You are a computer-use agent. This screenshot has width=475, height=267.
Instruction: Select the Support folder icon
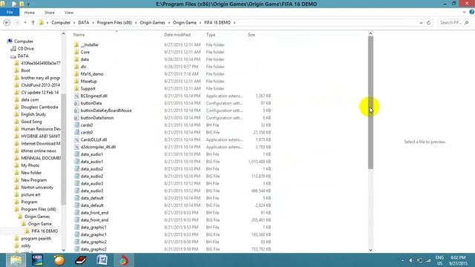tap(76, 88)
